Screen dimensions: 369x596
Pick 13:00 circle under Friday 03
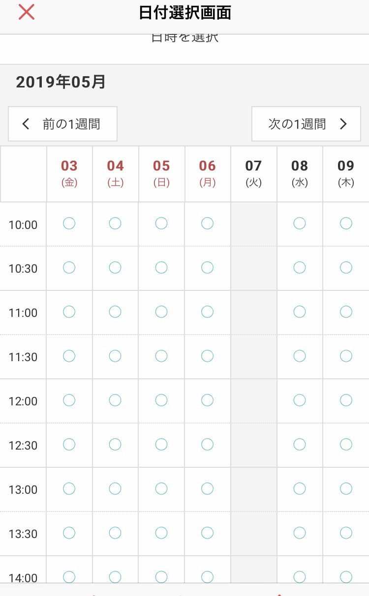(x=69, y=489)
